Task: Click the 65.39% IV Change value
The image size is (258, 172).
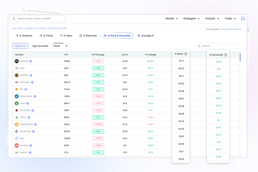Action: coord(150,61)
